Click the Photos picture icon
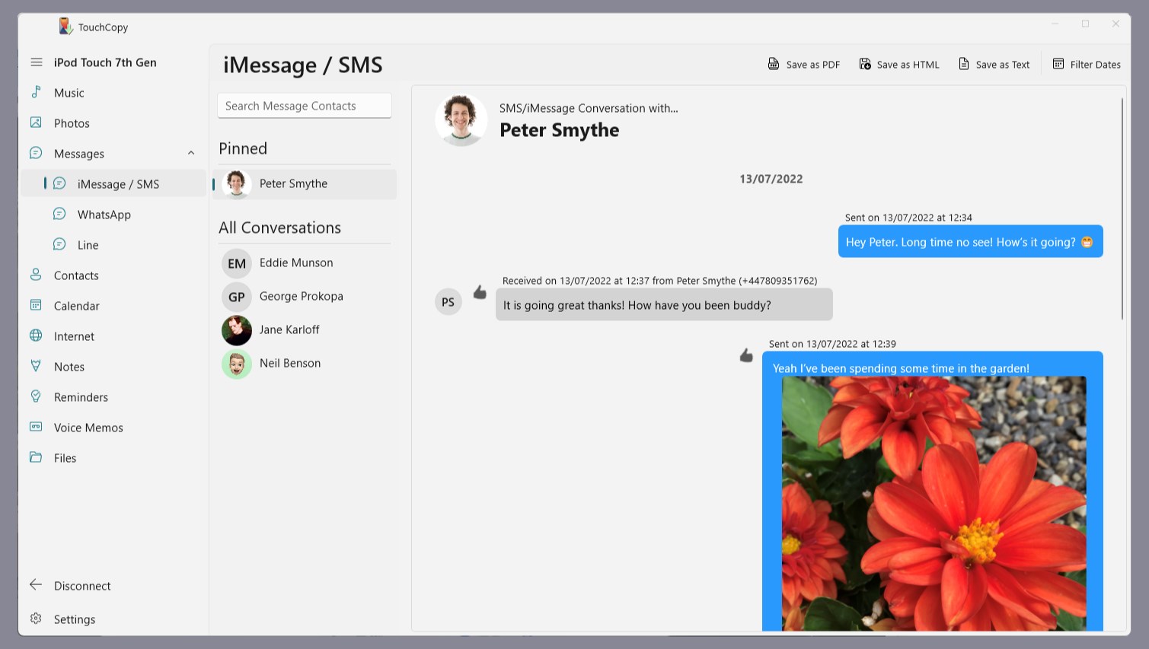The image size is (1149, 649). pyautogui.click(x=36, y=122)
